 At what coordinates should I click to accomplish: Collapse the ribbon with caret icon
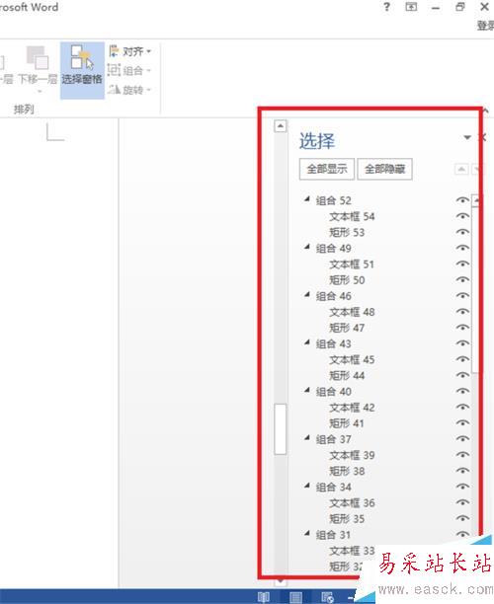pyautogui.click(x=486, y=111)
